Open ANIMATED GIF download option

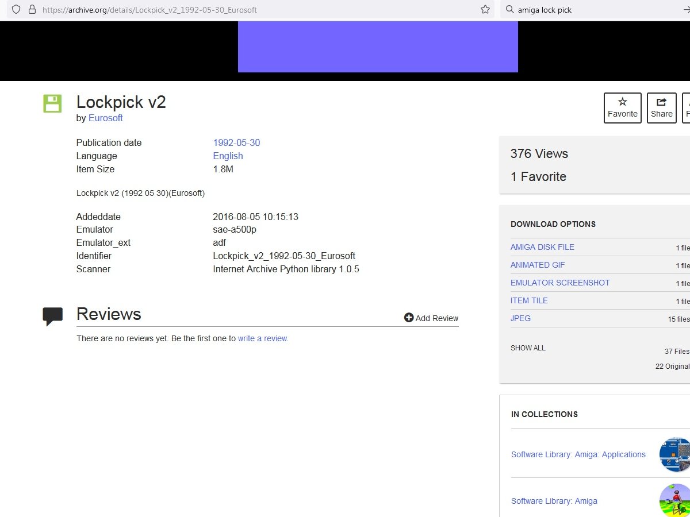(x=538, y=265)
